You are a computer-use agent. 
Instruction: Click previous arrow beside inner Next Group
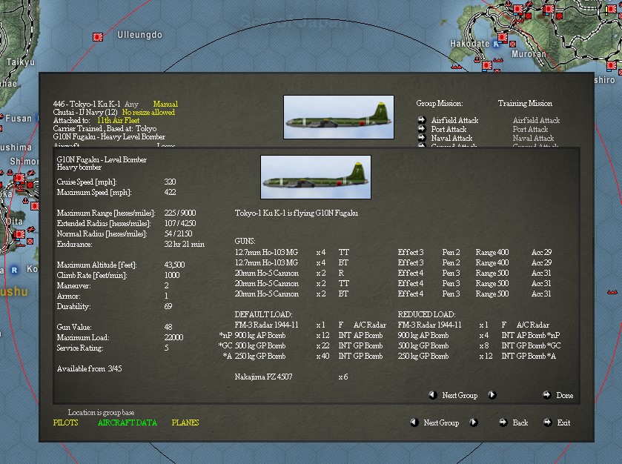tap(433, 395)
